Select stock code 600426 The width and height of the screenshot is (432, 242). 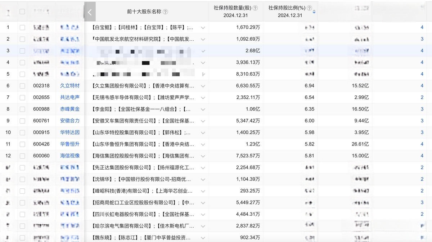pos(41,144)
